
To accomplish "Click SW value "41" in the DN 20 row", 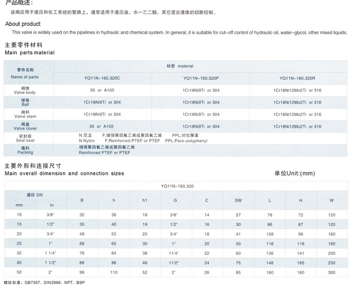I will [x=238, y=234].
